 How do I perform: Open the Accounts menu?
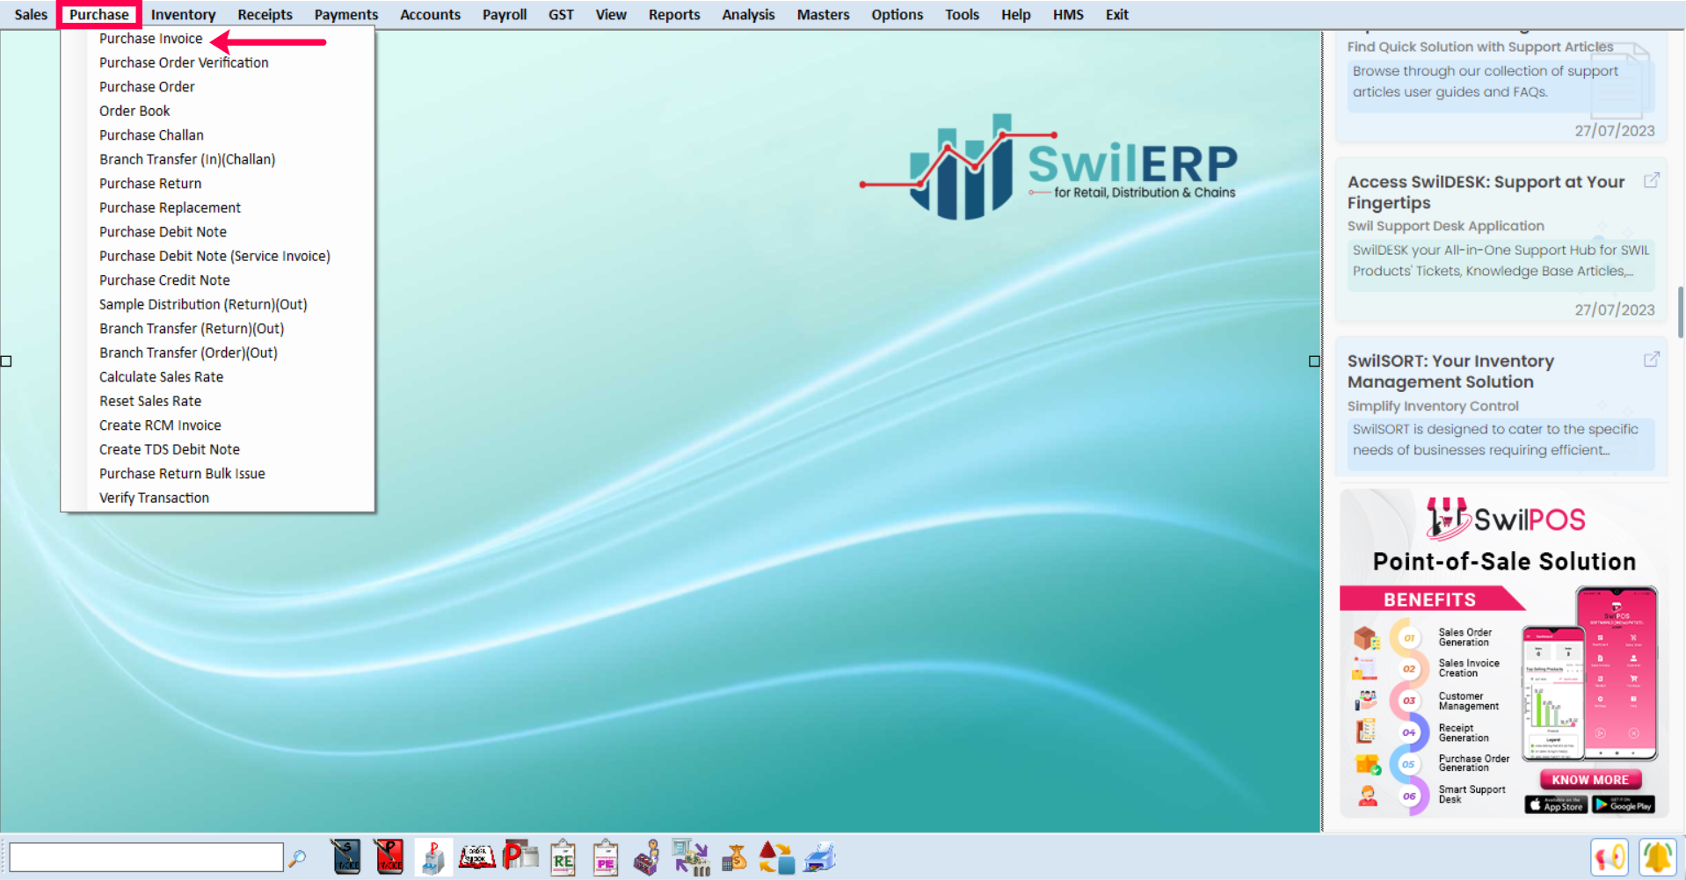(x=430, y=14)
